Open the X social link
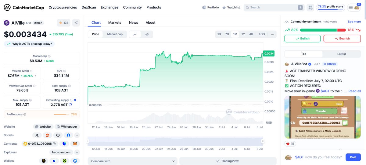366x165 pixels. coord(37,135)
